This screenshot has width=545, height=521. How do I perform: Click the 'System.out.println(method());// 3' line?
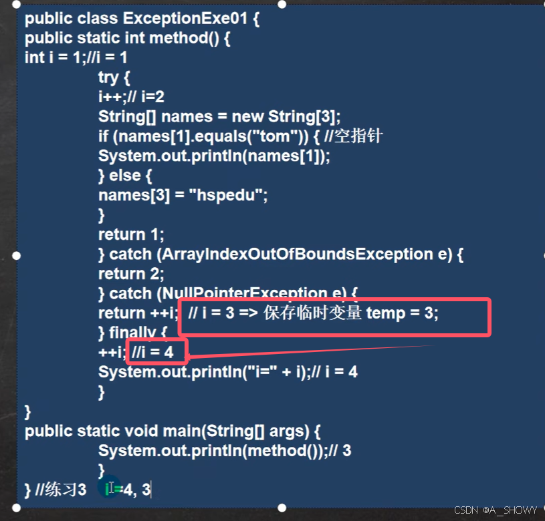pos(225,451)
